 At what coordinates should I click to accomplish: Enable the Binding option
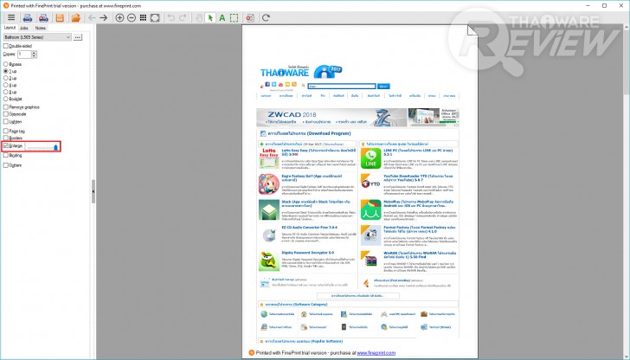pyautogui.click(x=5, y=155)
